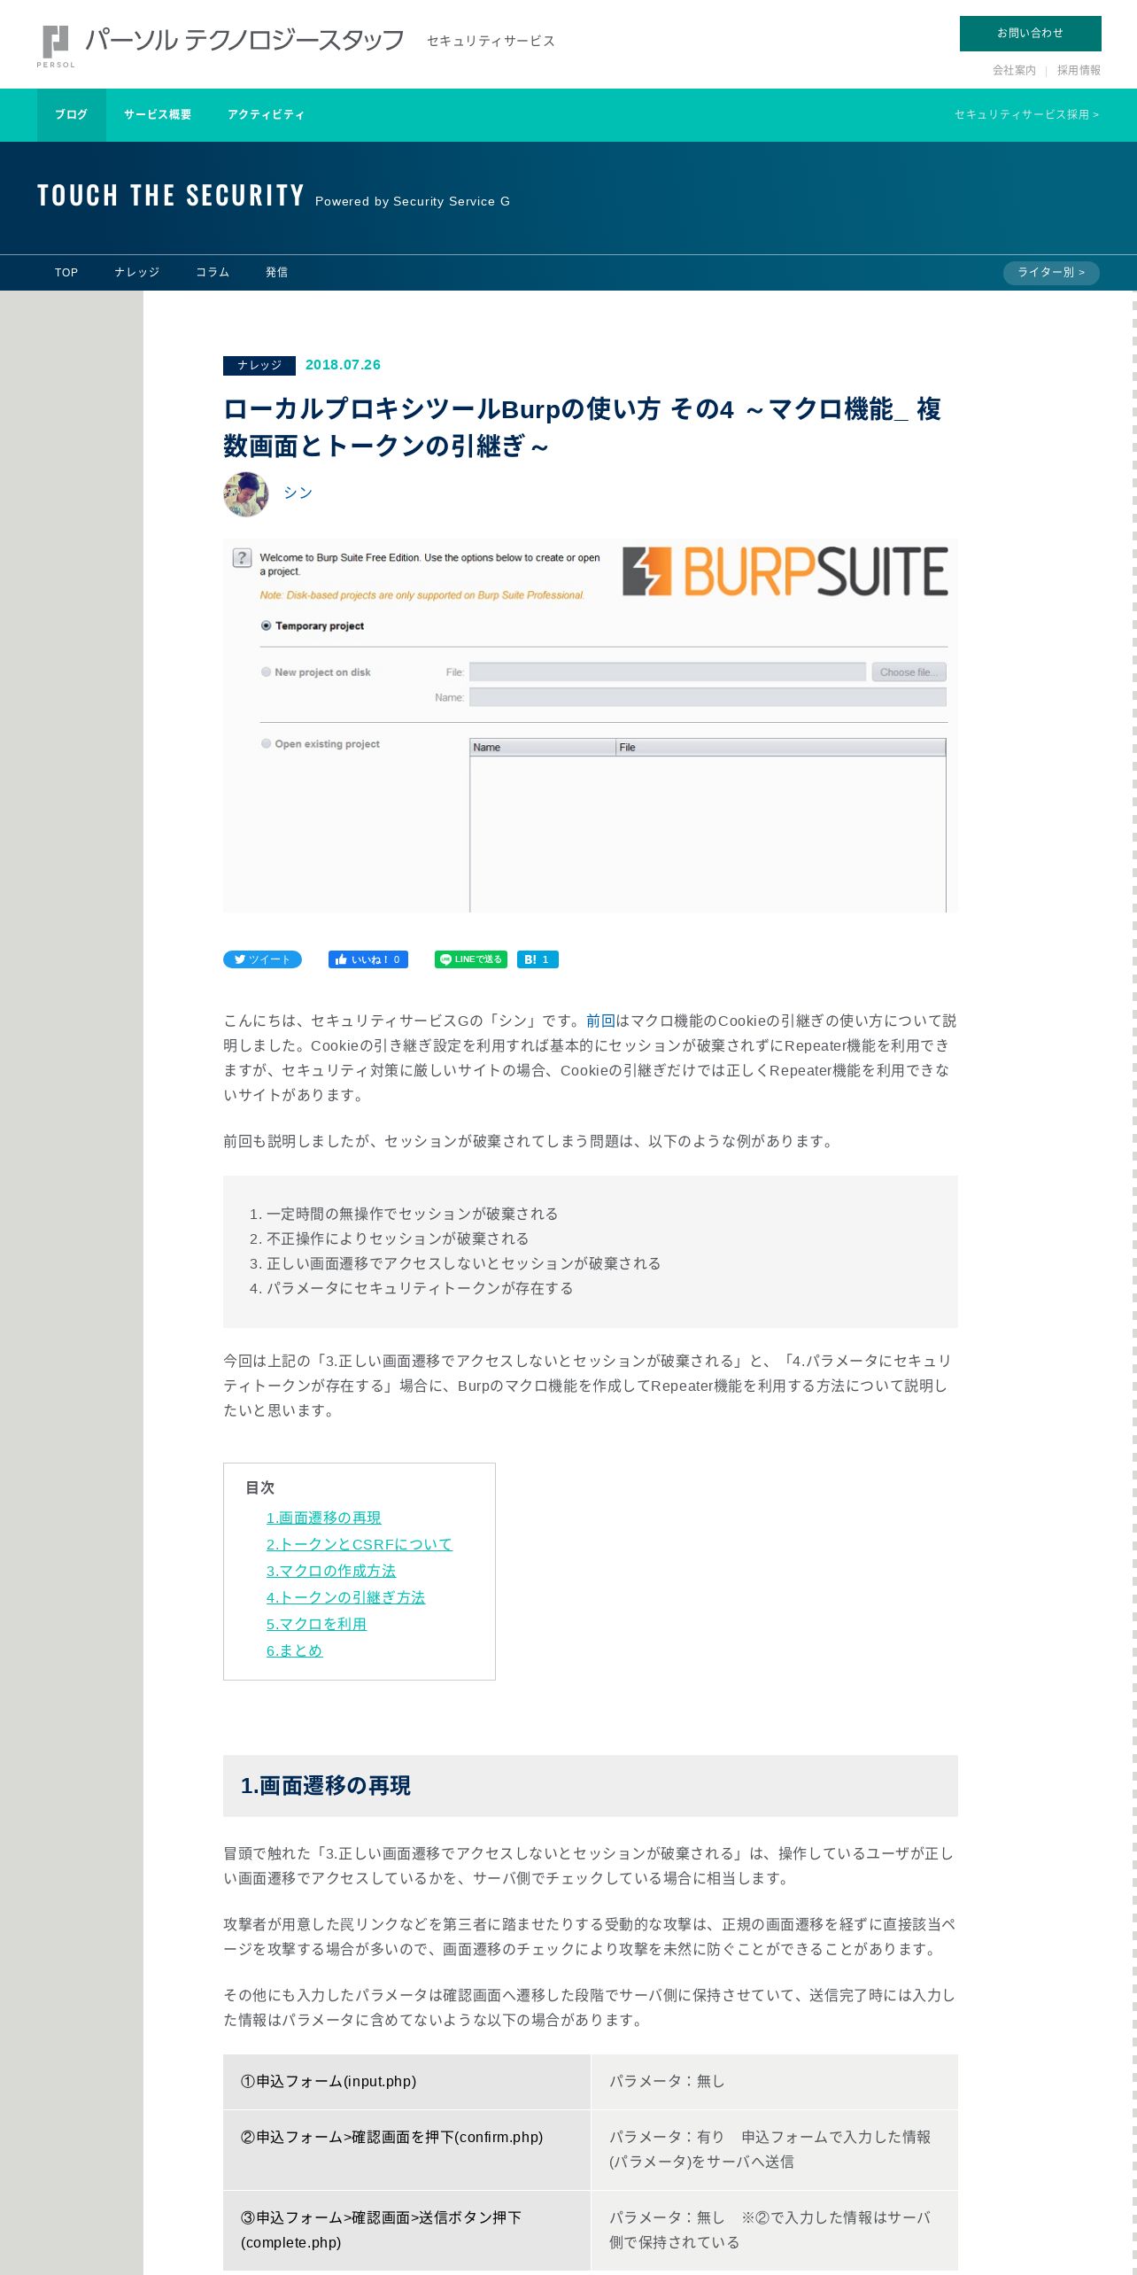The width and height of the screenshot is (1137, 2275).
Task: Follow the 前回 link in intro
Action: (600, 1021)
